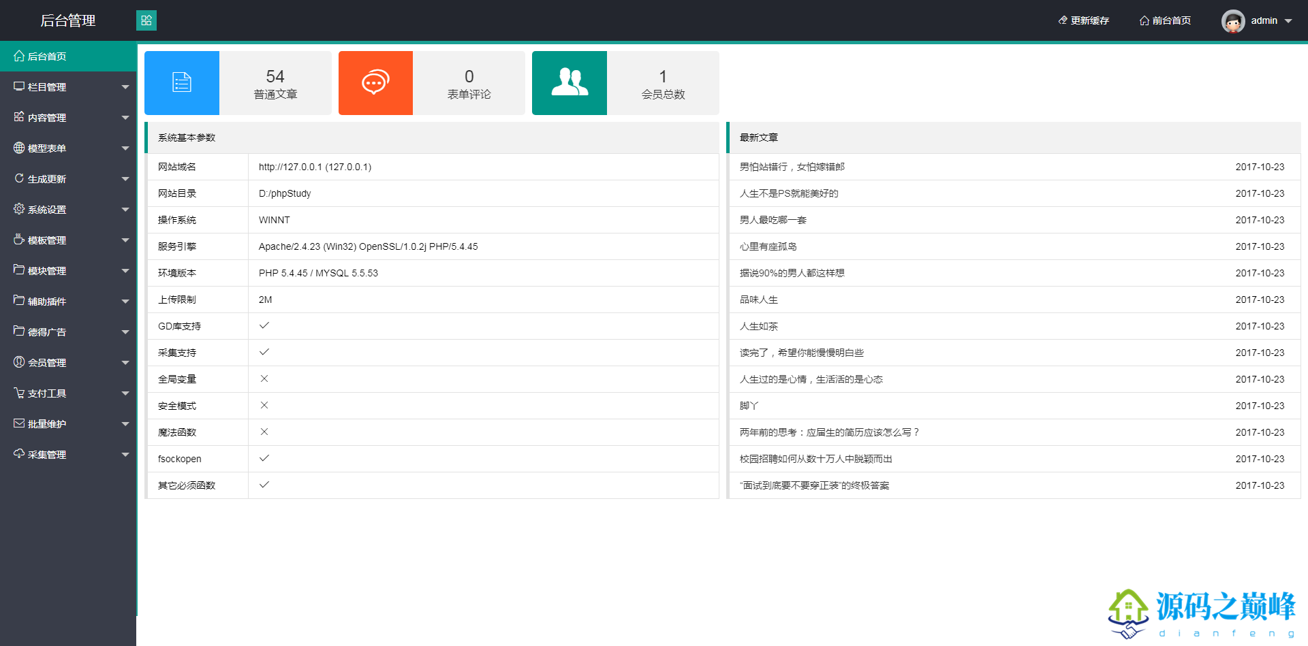
Task: Click the 0 表单评论 counter
Action: point(469,83)
